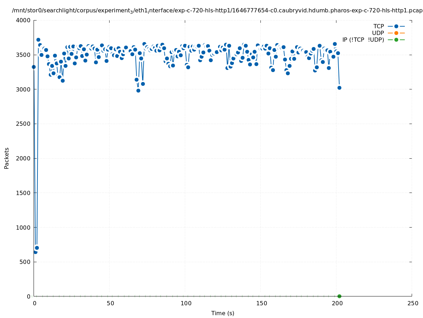Click the pcap file path title
This screenshot has width=423, height=318.
[x=217, y=11]
